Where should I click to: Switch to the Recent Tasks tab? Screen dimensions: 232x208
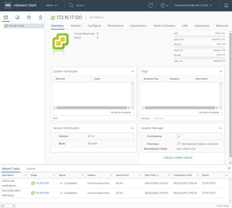[11, 169]
